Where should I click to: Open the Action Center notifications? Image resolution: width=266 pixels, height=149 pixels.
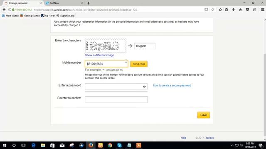tap(261, 145)
